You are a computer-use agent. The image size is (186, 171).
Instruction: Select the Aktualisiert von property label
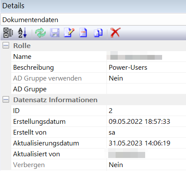coord(37,154)
